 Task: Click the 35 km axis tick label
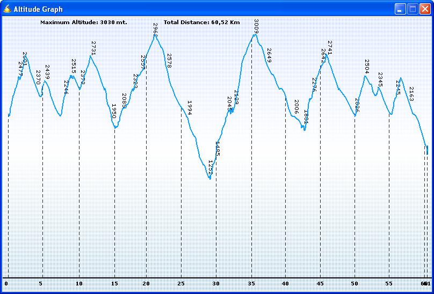(x=251, y=283)
